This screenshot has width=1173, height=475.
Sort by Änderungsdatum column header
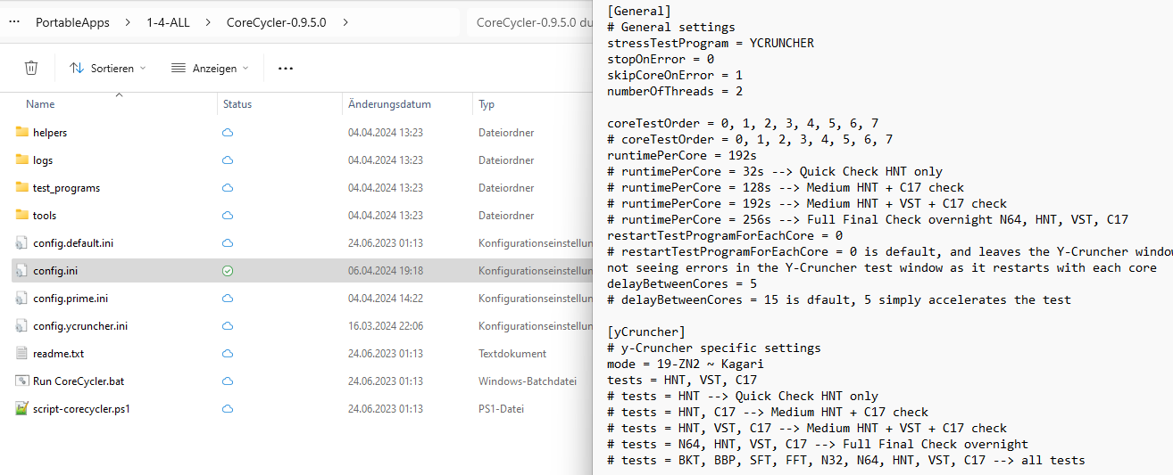point(389,104)
